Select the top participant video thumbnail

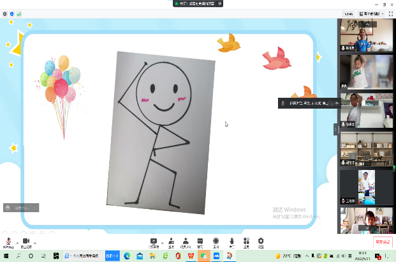367,35
